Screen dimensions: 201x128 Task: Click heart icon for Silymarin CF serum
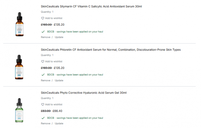click(x=43, y=18)
